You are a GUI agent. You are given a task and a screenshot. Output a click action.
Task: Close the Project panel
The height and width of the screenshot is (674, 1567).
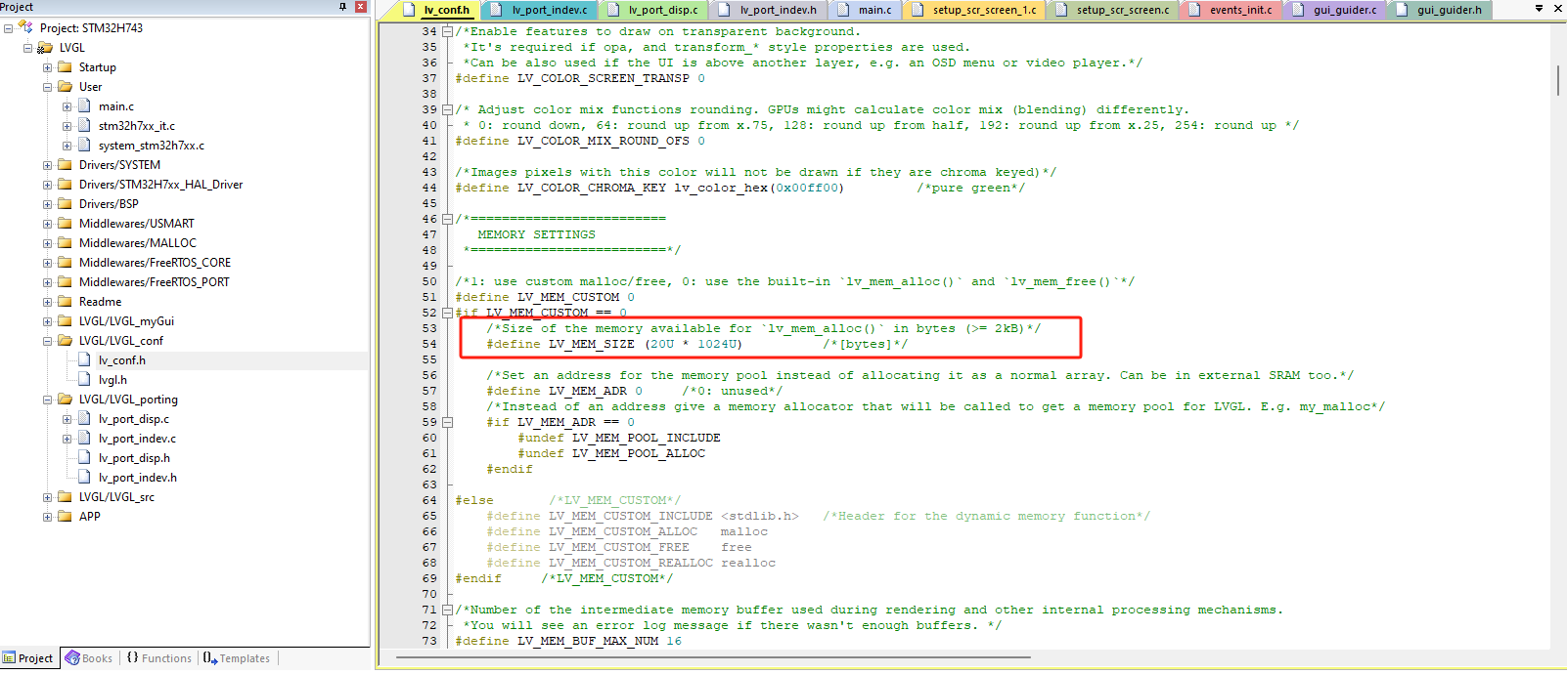[361, 7]
